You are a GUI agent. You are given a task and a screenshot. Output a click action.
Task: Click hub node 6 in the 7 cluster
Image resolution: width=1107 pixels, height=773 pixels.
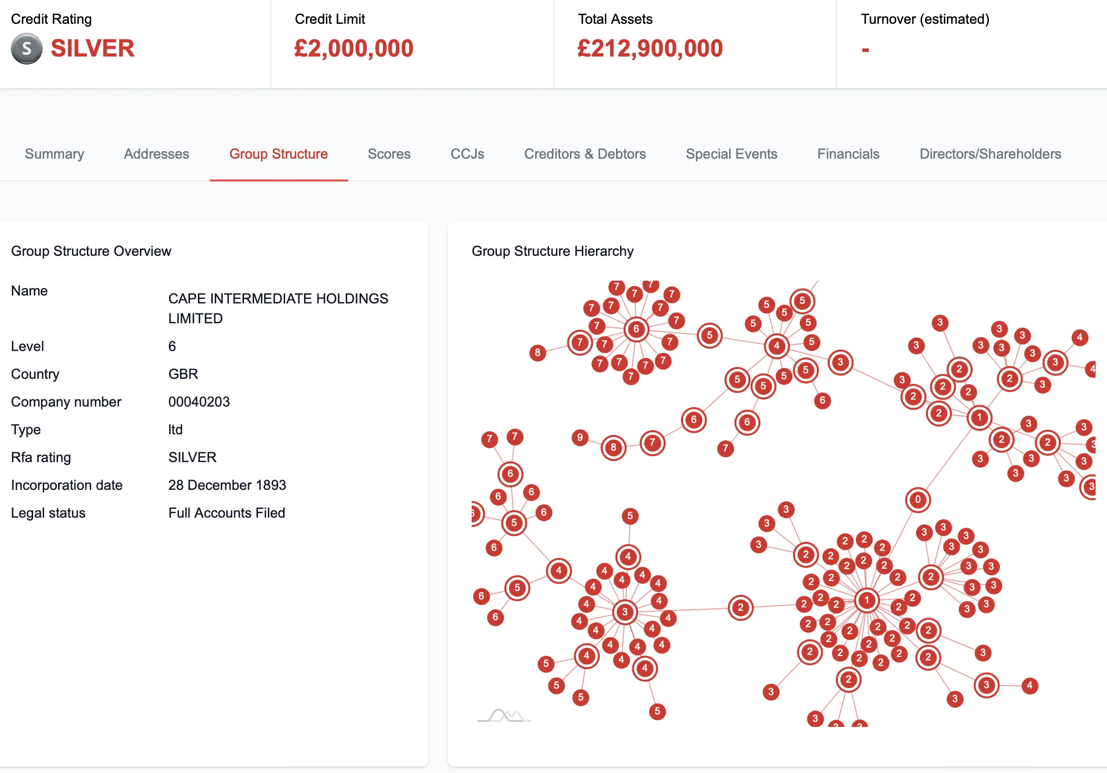[x=636, y=329]
